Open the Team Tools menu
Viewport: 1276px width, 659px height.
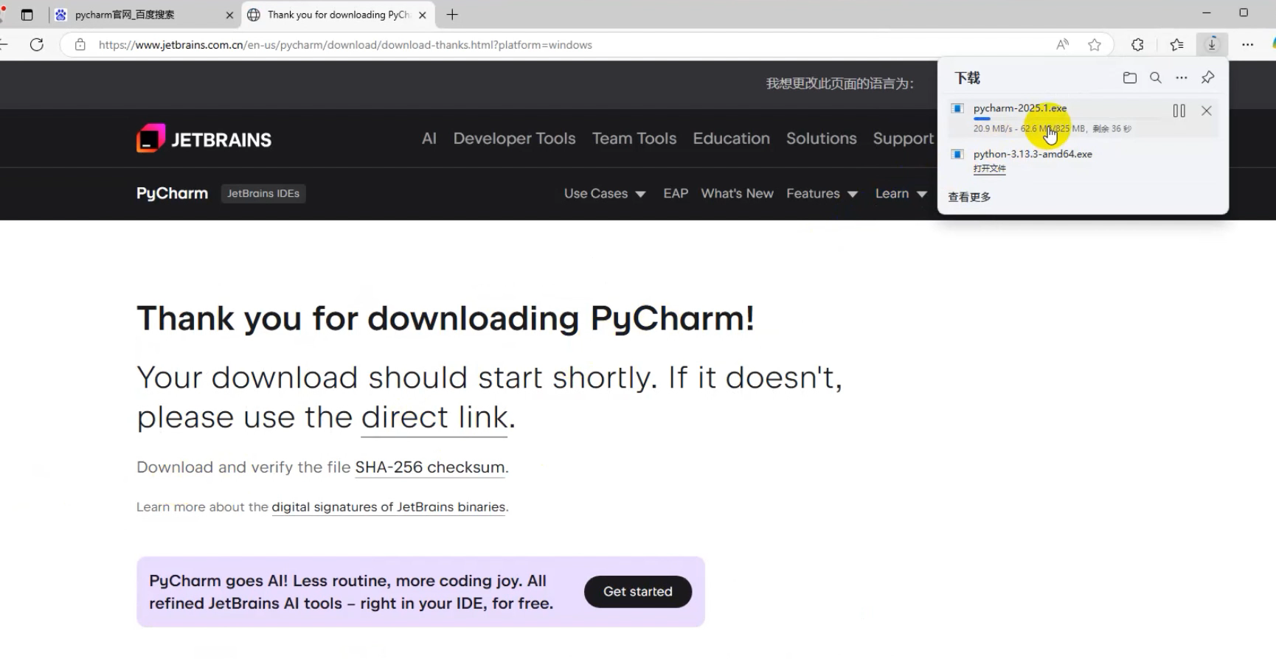(634, 139)
